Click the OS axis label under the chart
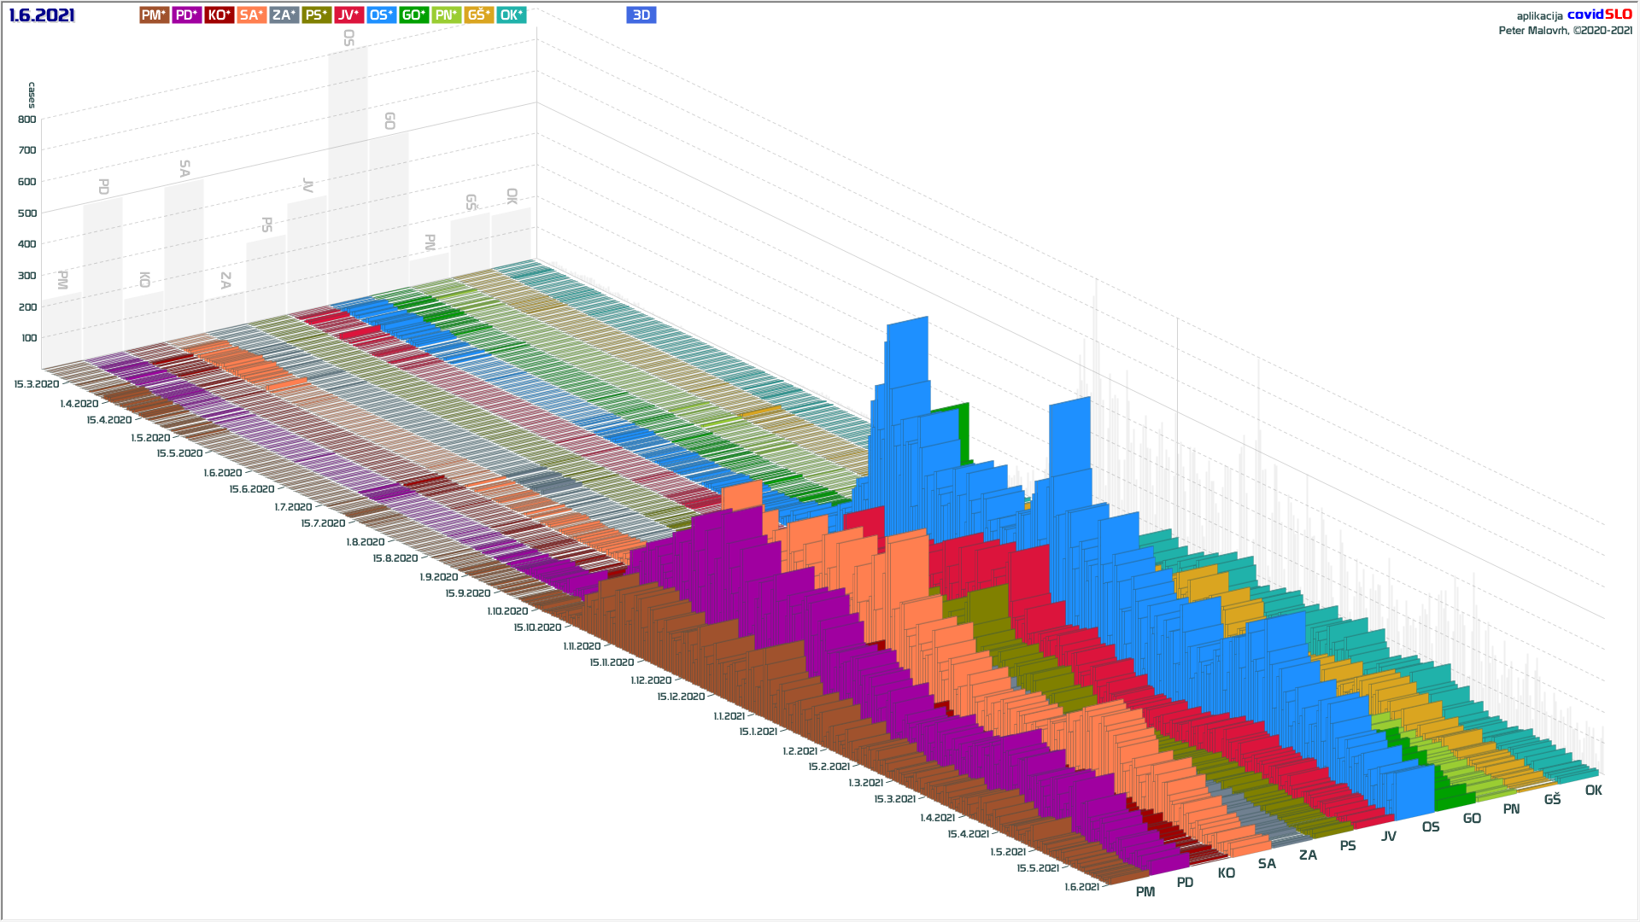Image resolution: width=1640 pixels, height=922 pixels. tap(1431, 827)
